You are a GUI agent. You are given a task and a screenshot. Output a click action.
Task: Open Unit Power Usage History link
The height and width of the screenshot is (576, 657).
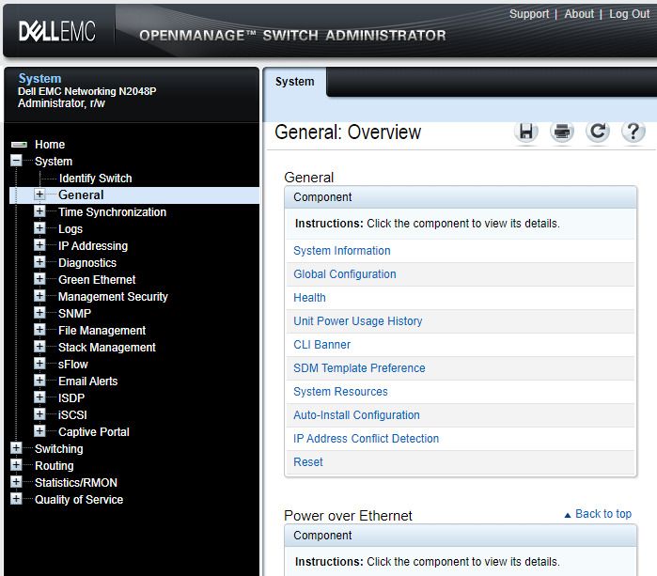357,320
